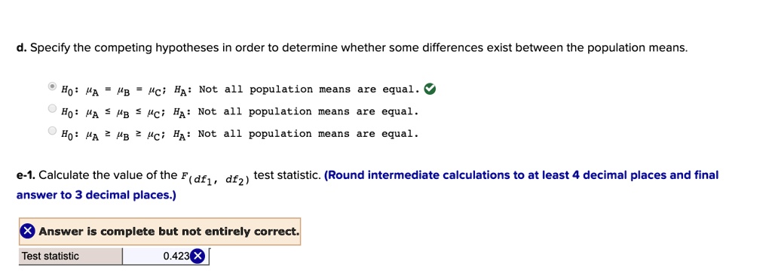Click the "Answer is complete but not entirely correct" text

click(169, 231)
